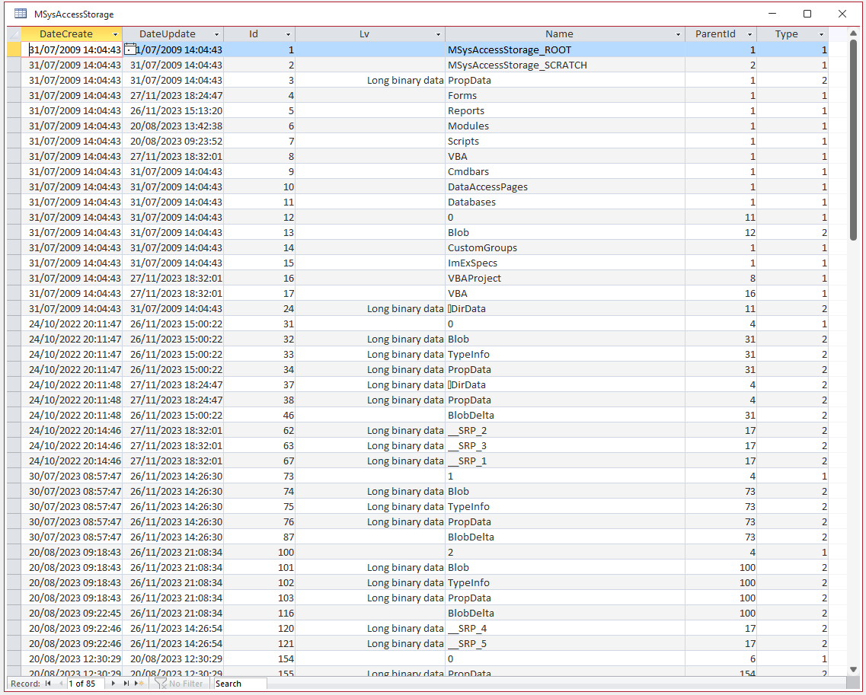Image resolution: width=866 pixels, height=695 pixels.
Task: Click the DataAccessPages name cell
Action: (x=565, y=187)
